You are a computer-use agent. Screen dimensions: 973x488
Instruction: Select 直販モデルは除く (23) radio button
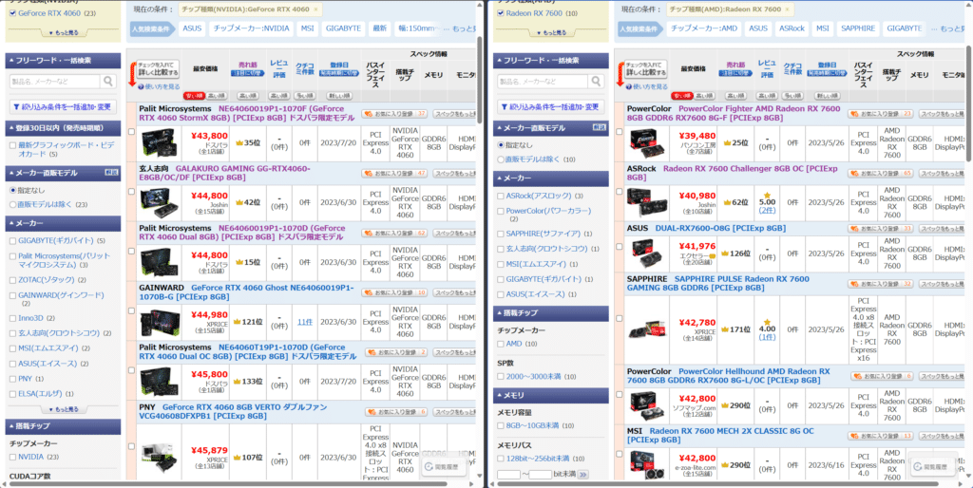[x=13, y=205]
